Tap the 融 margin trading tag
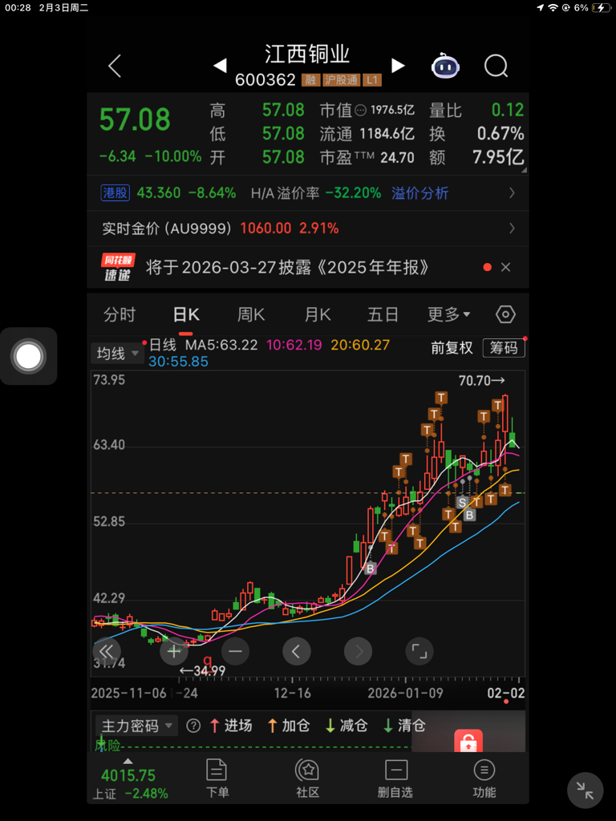The image size is (616, 821). click(310, 80)
